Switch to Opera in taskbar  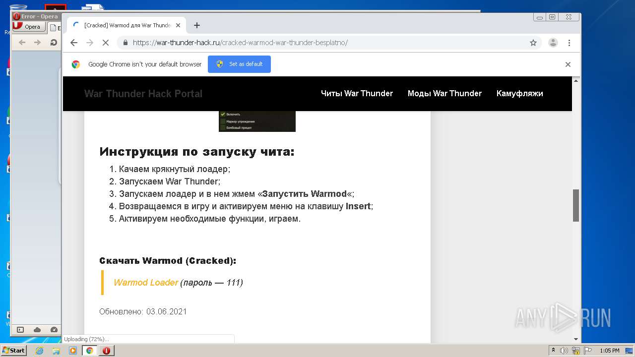click(106, 351)
